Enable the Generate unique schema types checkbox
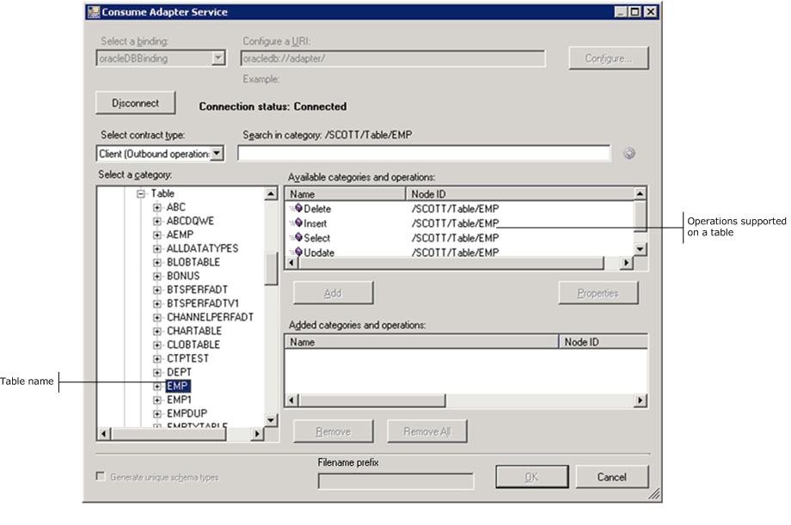The image size is (791, 525). (100, 476)
